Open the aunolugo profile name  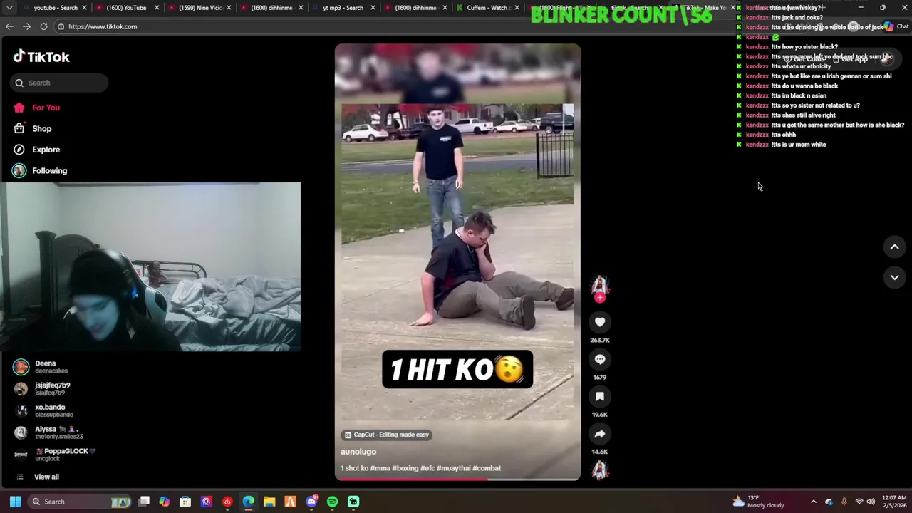click(x=358, y=451)
